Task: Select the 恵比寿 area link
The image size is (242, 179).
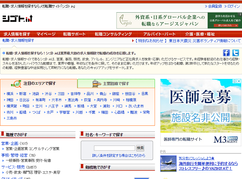Action: coord(73,100)
